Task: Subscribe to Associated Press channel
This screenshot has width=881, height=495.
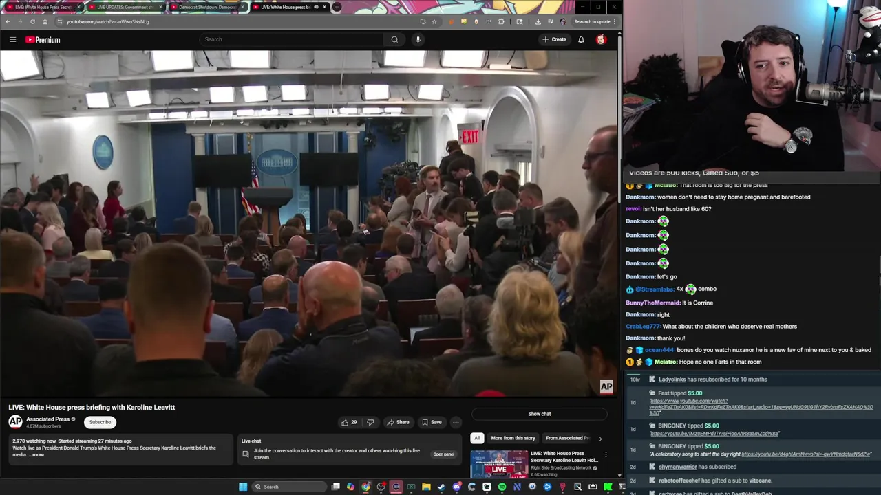Action: point(100,422)
